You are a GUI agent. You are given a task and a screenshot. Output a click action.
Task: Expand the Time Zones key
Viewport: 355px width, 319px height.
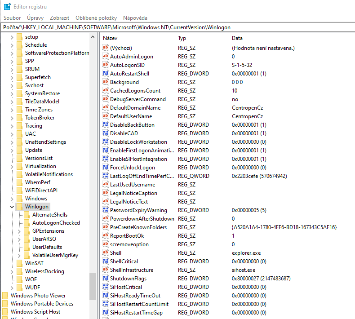[12, 110]
